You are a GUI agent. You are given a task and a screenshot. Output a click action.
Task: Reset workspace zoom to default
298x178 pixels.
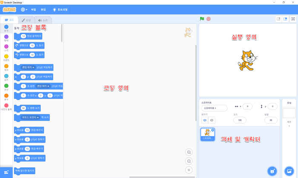189,170
